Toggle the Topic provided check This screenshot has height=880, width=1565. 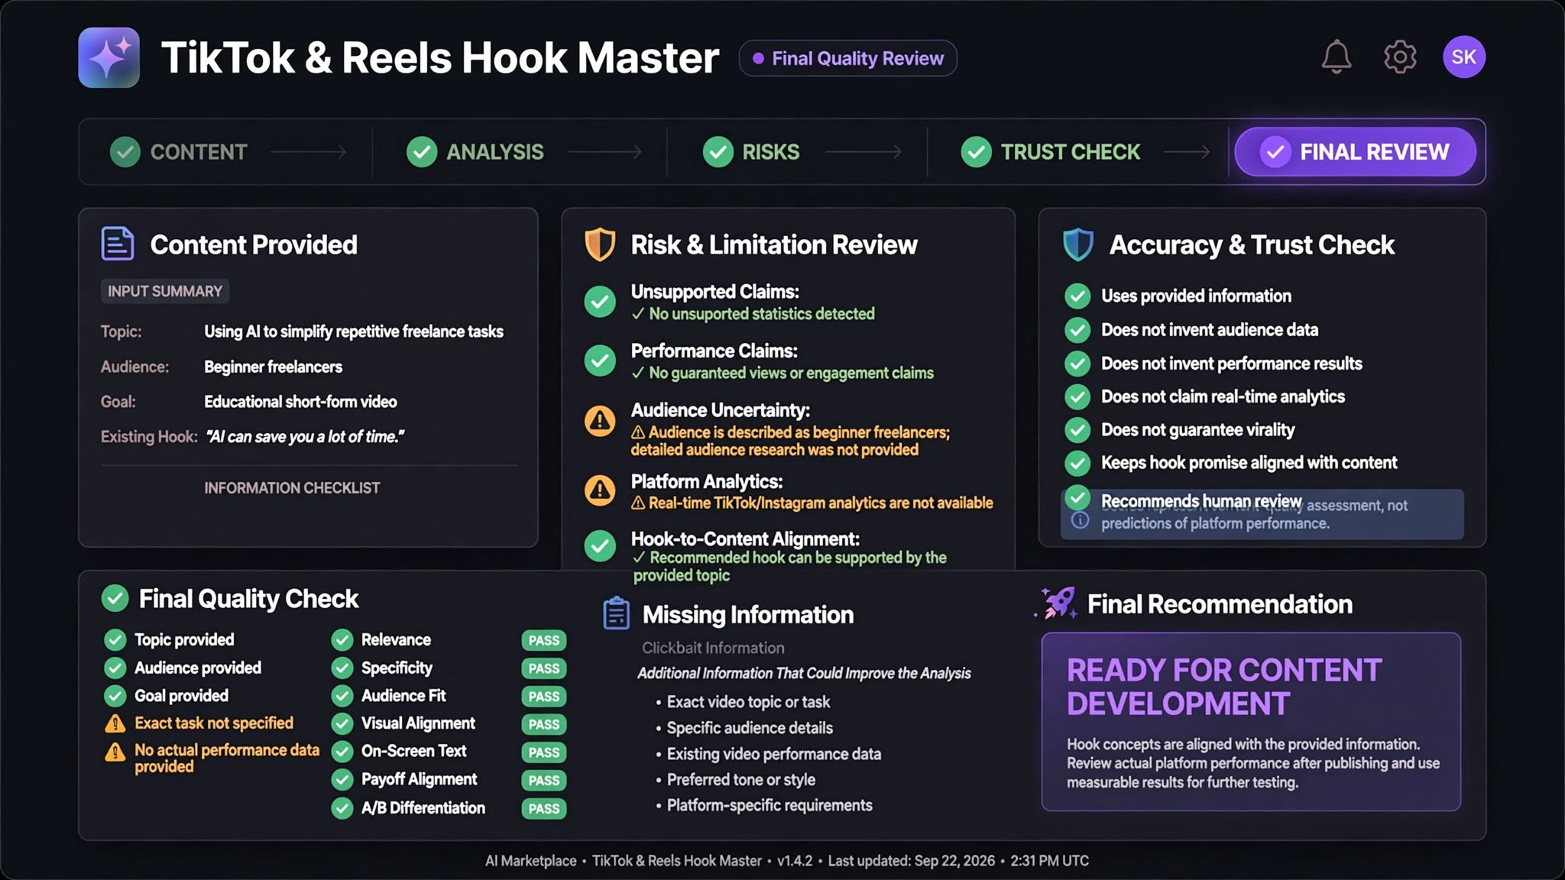point(115,639)
